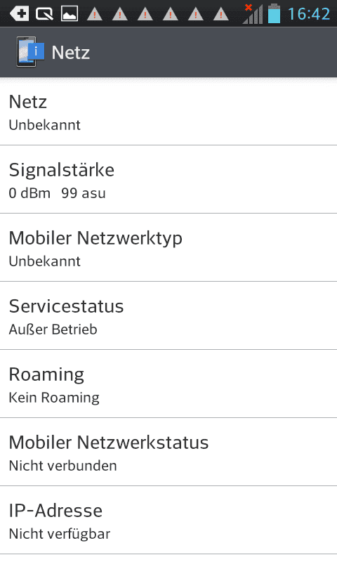Viewport: 337px width, 562px height.
Task: Select the Roaming list item
Action: (x=168, y=384)
